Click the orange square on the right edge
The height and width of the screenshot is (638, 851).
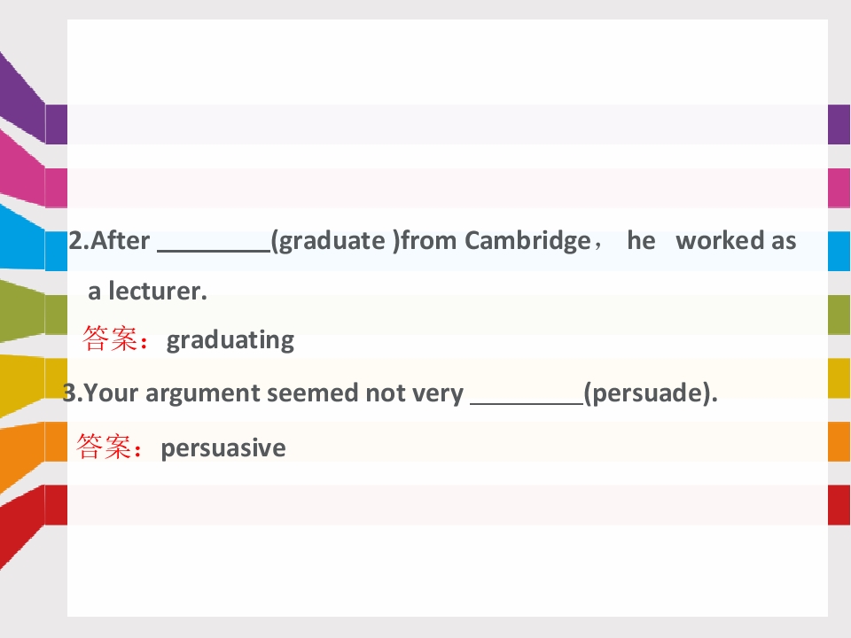(x=839, y=441)
